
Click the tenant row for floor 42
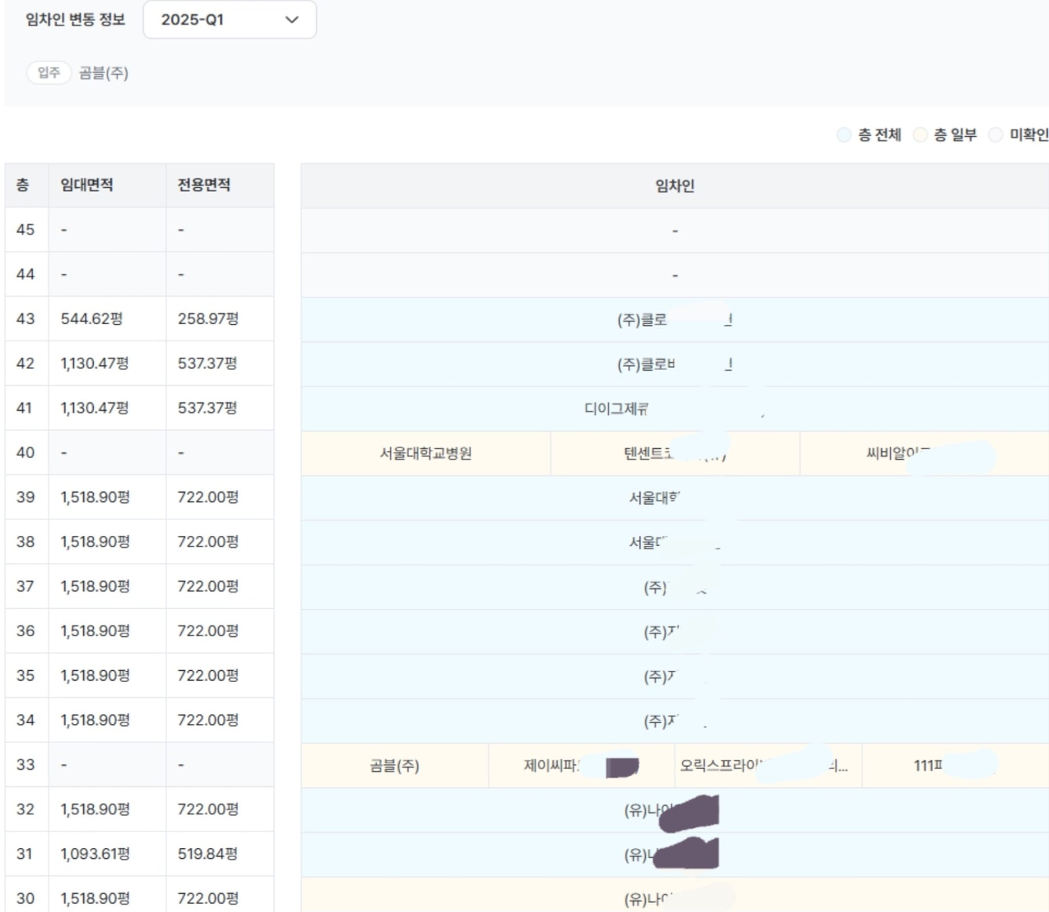(675, 364)
